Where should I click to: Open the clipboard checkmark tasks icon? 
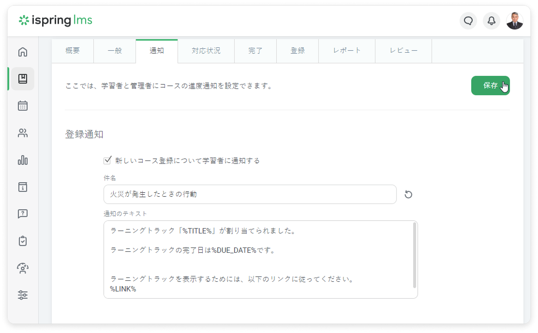point(23,241)
